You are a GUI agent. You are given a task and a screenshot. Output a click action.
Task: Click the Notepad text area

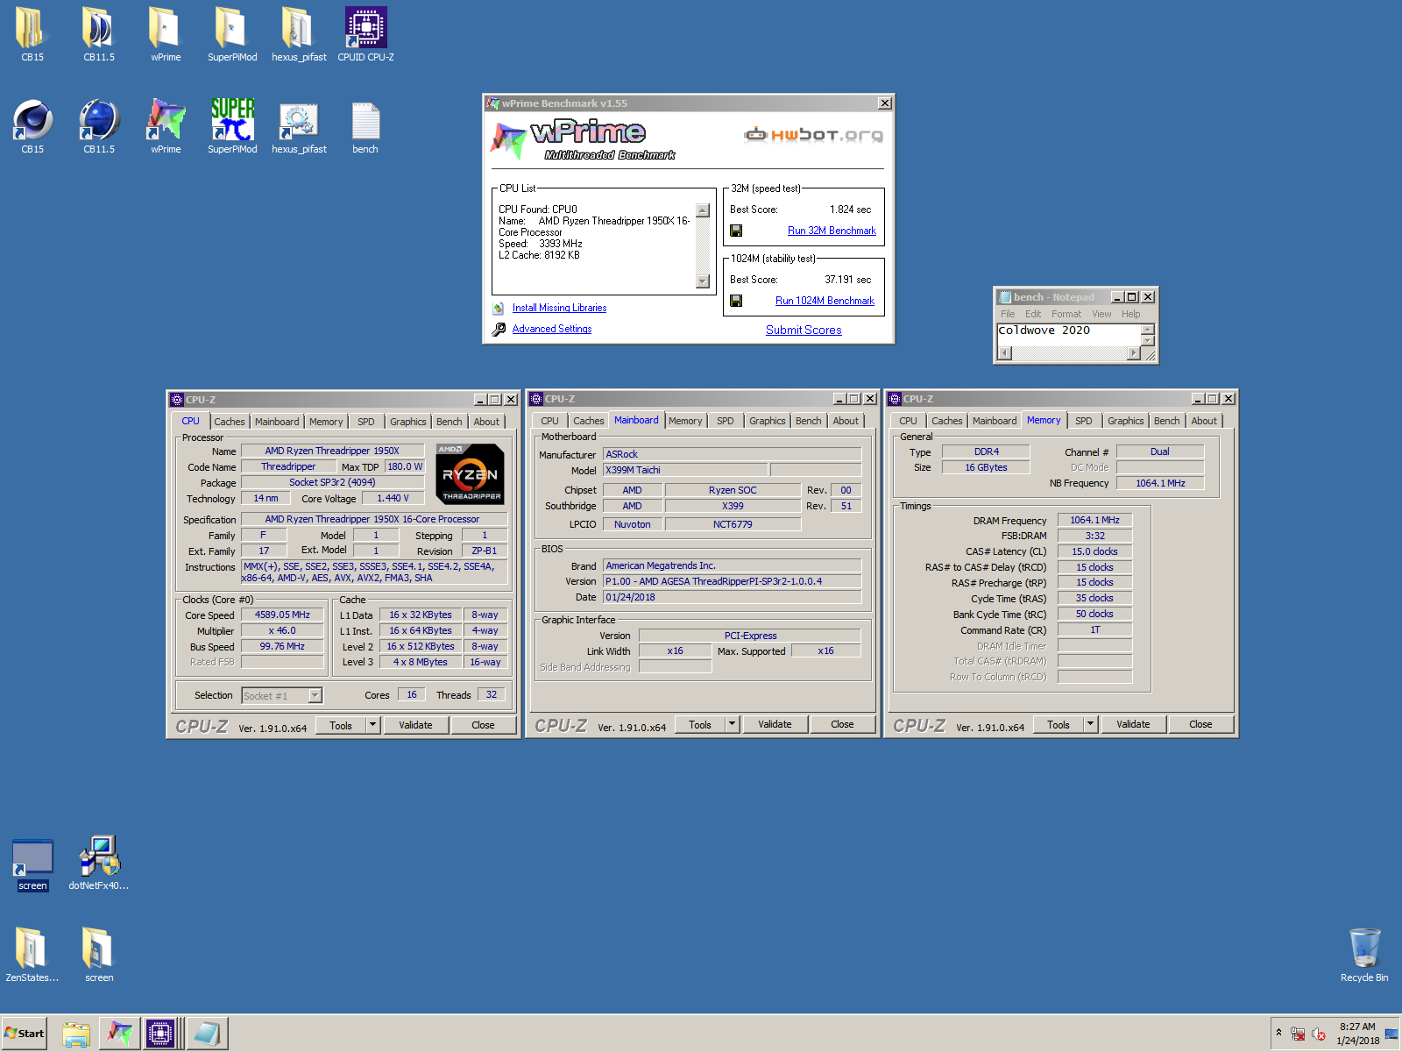[x=1068, y=335]
